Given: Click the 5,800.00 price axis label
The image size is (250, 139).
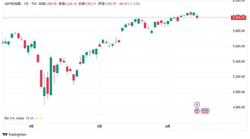Looking at the screenshot, I should pos(239,31).
